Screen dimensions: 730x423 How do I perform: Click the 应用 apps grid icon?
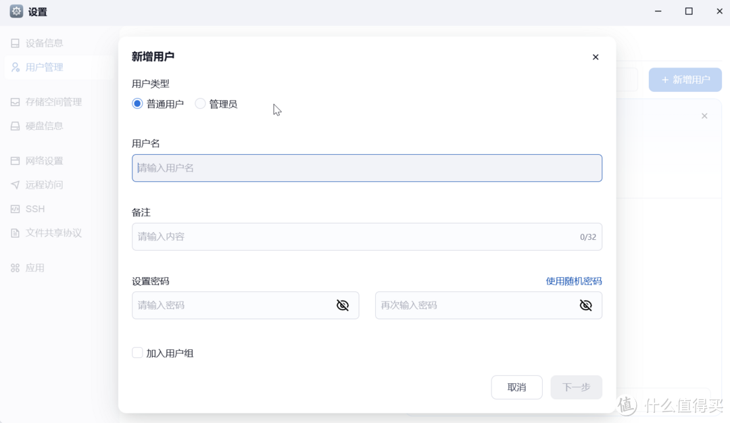(x=15, y=268)
